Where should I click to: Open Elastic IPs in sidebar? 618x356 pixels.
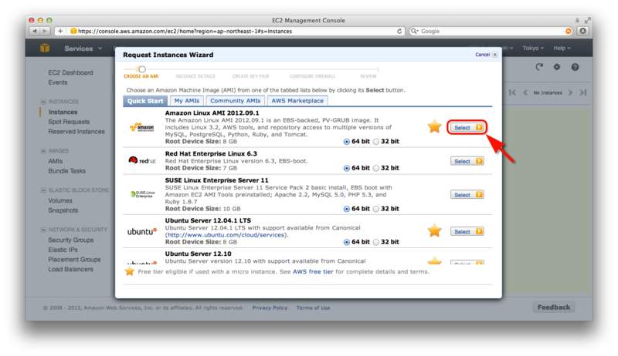coord(63,250)
